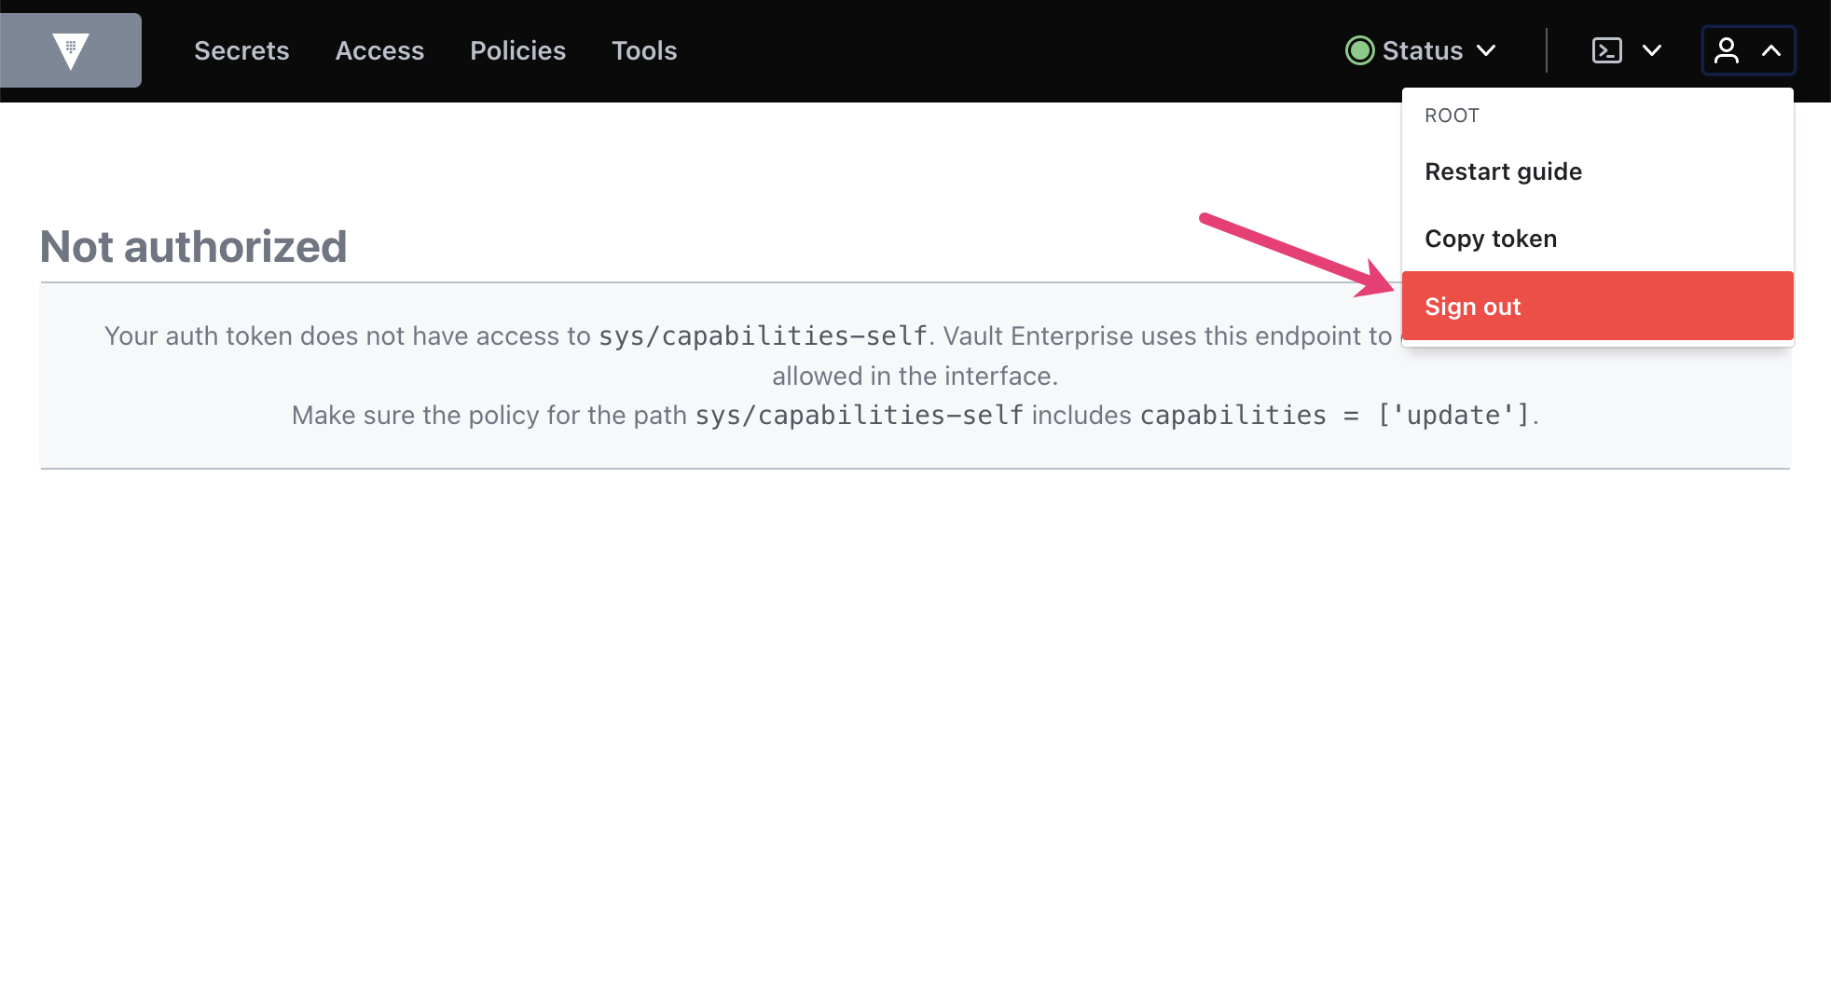Click the Not authorized heading
1831x986 pixels.
coord(192,245)
